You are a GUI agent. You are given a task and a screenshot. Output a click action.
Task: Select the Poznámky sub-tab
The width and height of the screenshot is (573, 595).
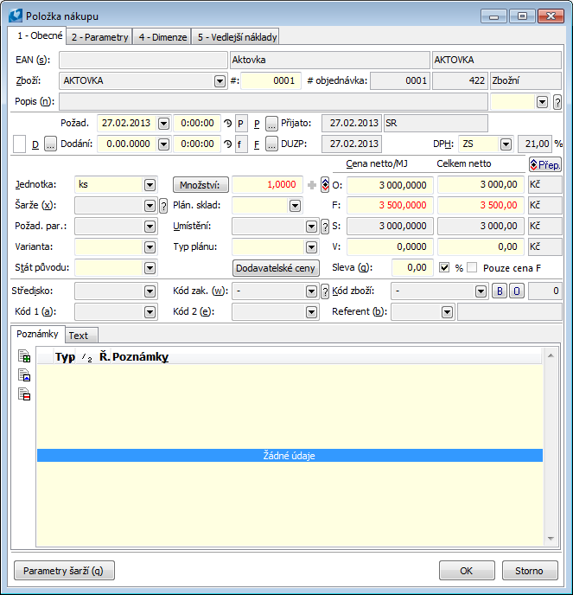point(37,334)
